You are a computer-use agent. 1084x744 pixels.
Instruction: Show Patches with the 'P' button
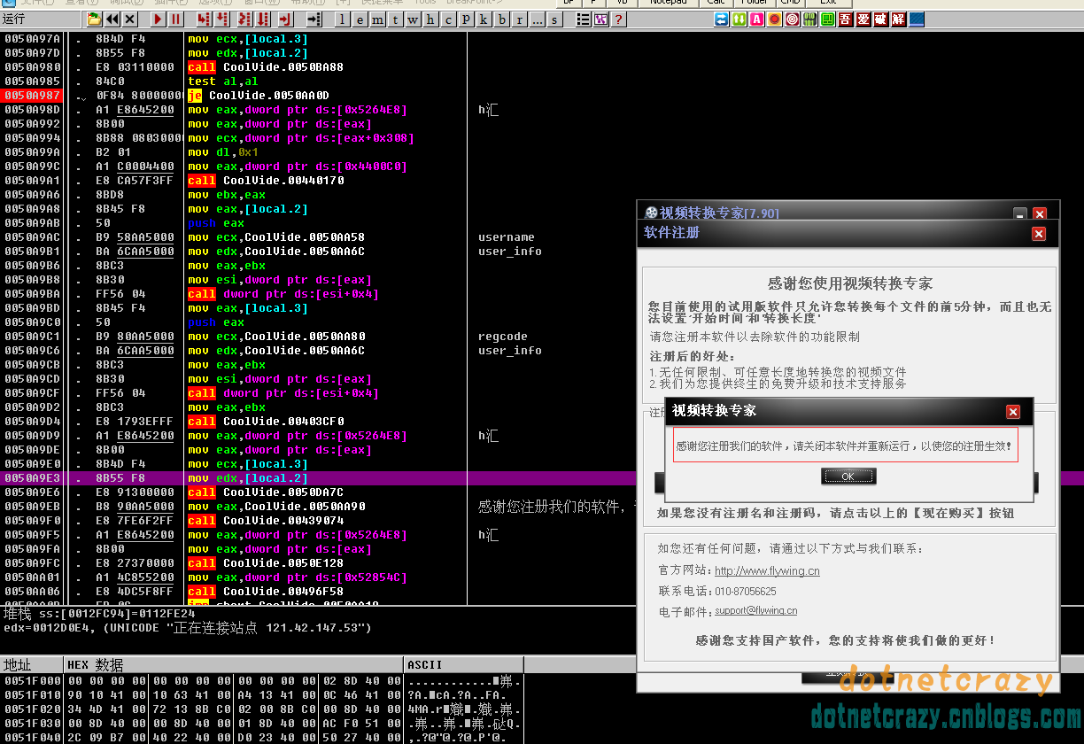(x=467, y=19)
